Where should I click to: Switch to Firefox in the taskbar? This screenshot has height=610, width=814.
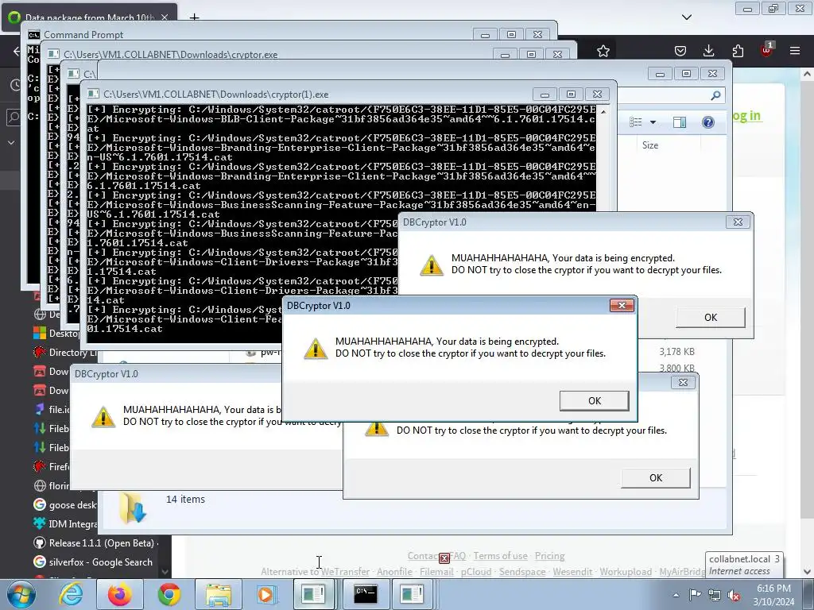point(119,594)
